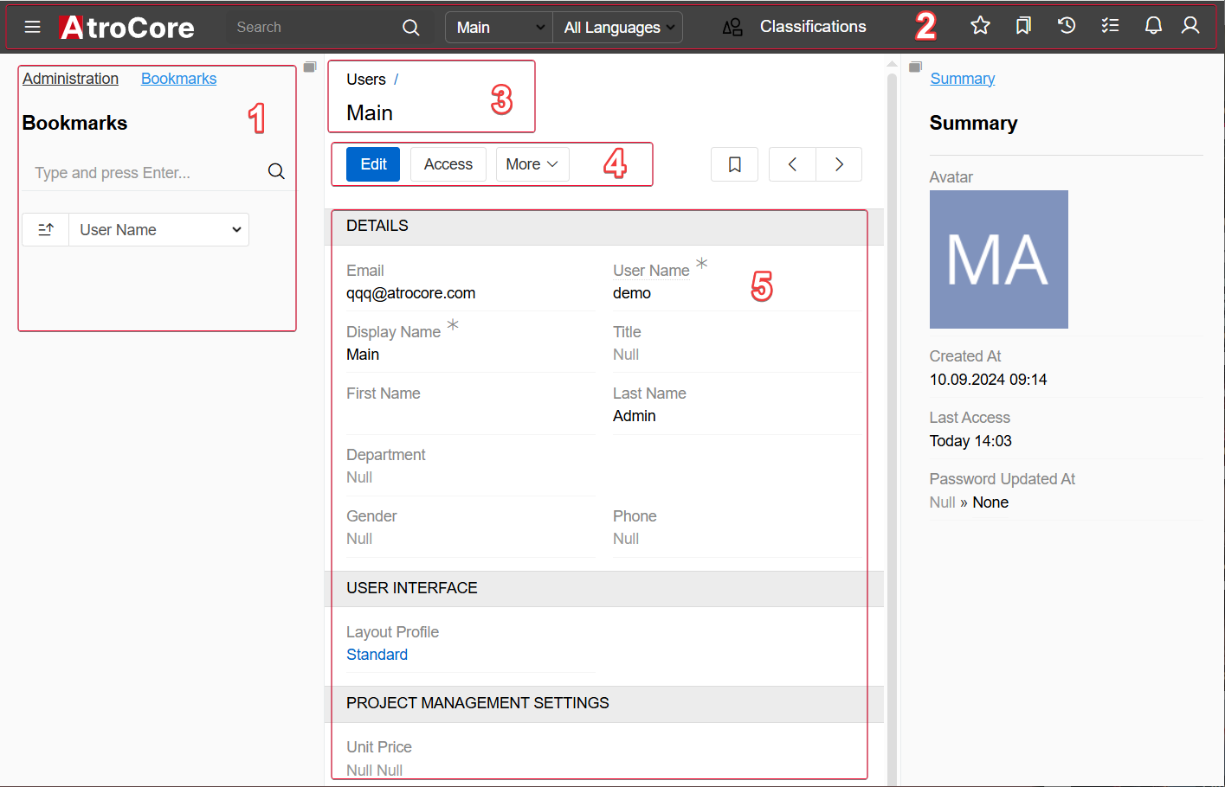Screen dimensions: 1225x787
Task: Open bookmarks from the top bar
Action: (x=1023, y=26)
